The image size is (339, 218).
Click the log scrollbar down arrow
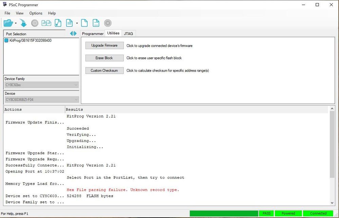point(332,203)
